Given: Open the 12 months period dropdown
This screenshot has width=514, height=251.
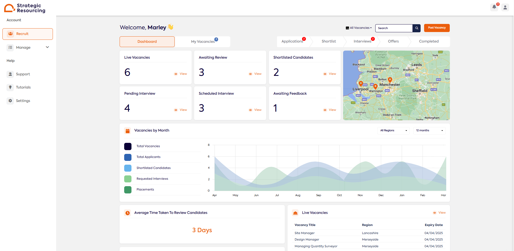Looking at the screenshot, I should (x=429, y=130).
